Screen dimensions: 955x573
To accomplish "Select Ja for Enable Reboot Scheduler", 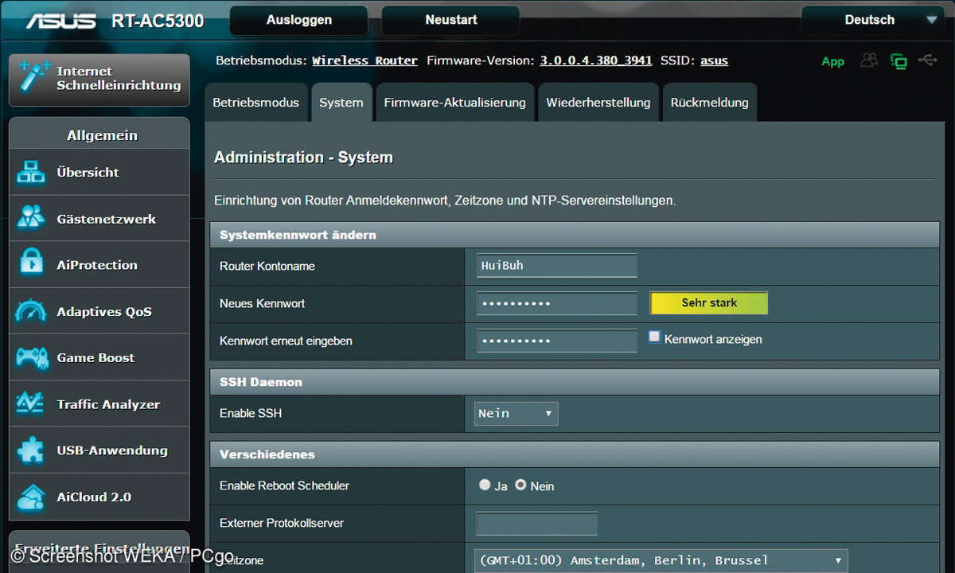I will point(485,484).
